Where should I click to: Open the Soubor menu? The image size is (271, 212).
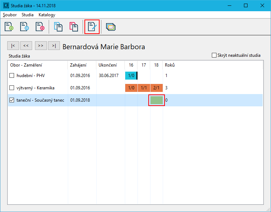coord(9,15)
